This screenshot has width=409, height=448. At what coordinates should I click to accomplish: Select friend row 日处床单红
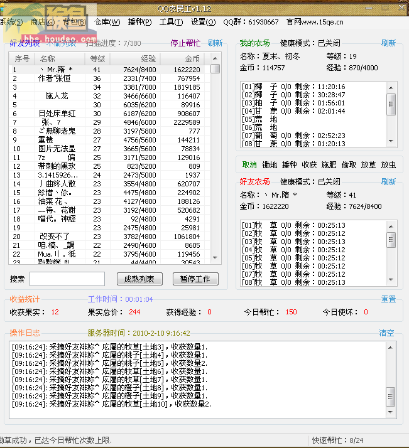pos(110,114)
